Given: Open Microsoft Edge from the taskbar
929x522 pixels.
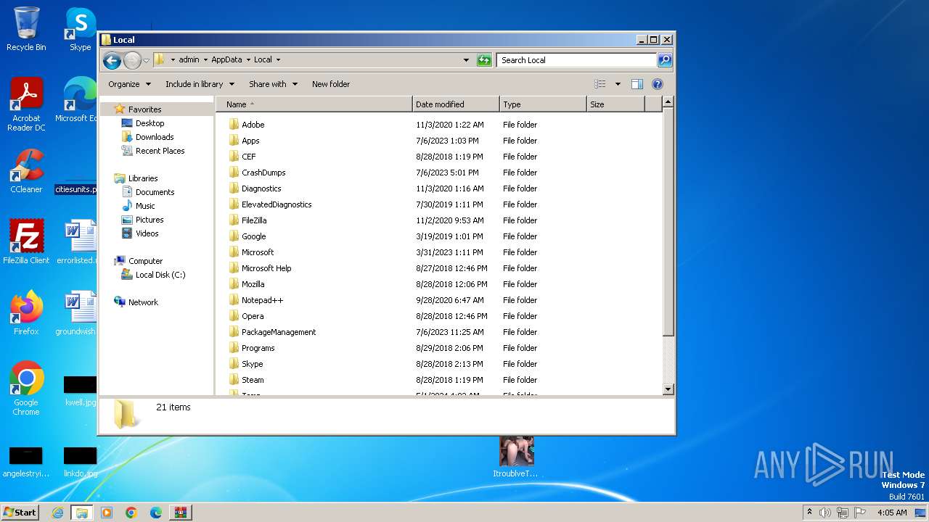Looking at the screenshot, I should (x=156, y=513).
